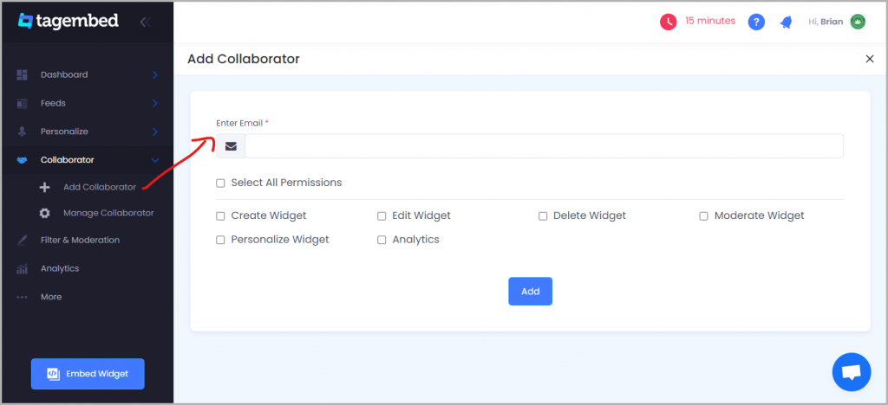This screenshot has height=405, width=888.
Task: Focus the Enter Email input field
Action: tap(544, 146)
